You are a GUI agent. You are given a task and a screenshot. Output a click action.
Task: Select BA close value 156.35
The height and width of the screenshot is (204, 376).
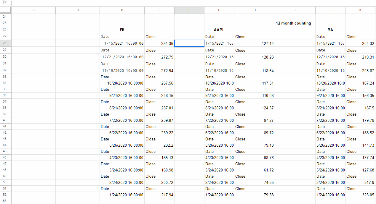pyautogui.click(x=360, y=96)
